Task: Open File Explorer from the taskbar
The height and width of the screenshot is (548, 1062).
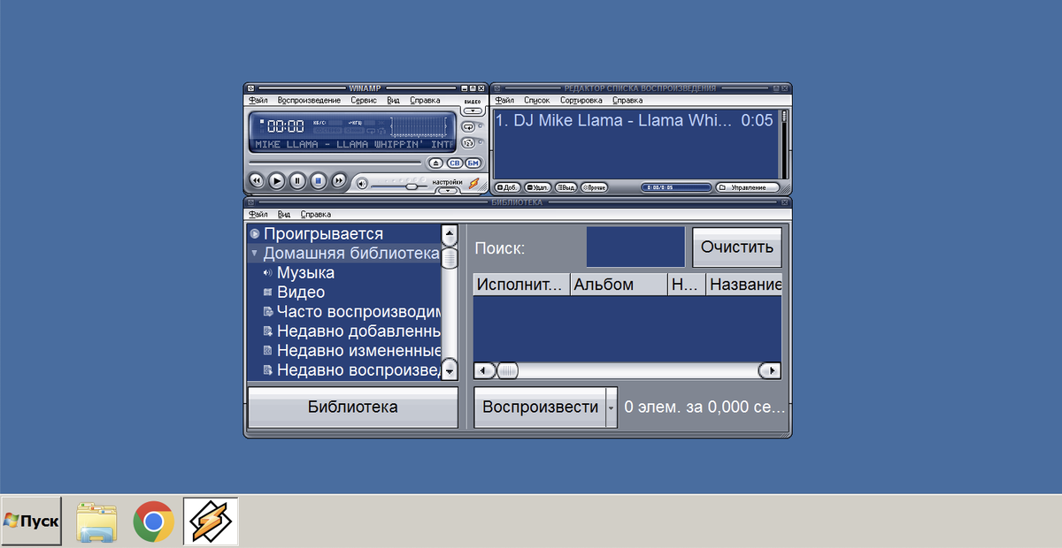Action: click(x=96, y=521)
